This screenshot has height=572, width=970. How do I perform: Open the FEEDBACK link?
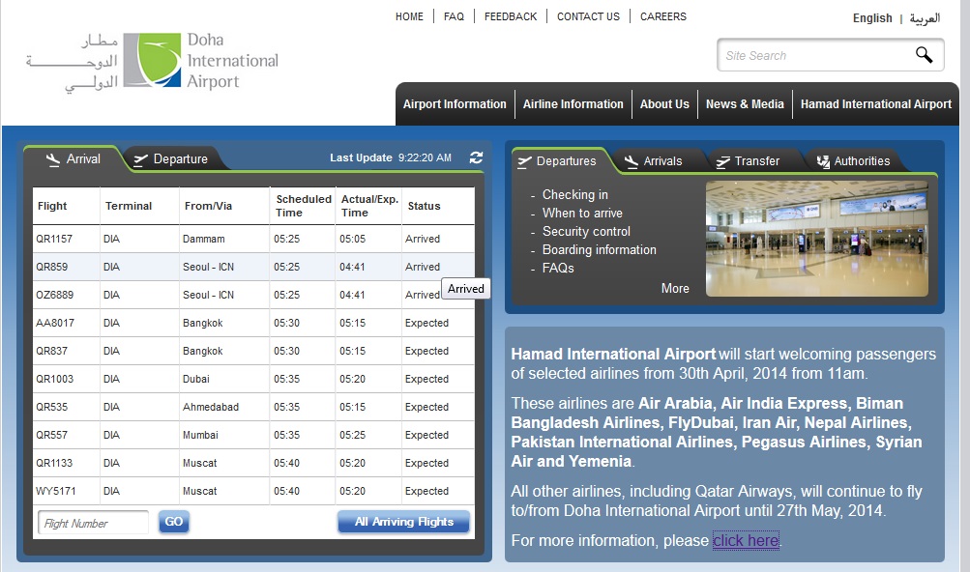point(511,16)
